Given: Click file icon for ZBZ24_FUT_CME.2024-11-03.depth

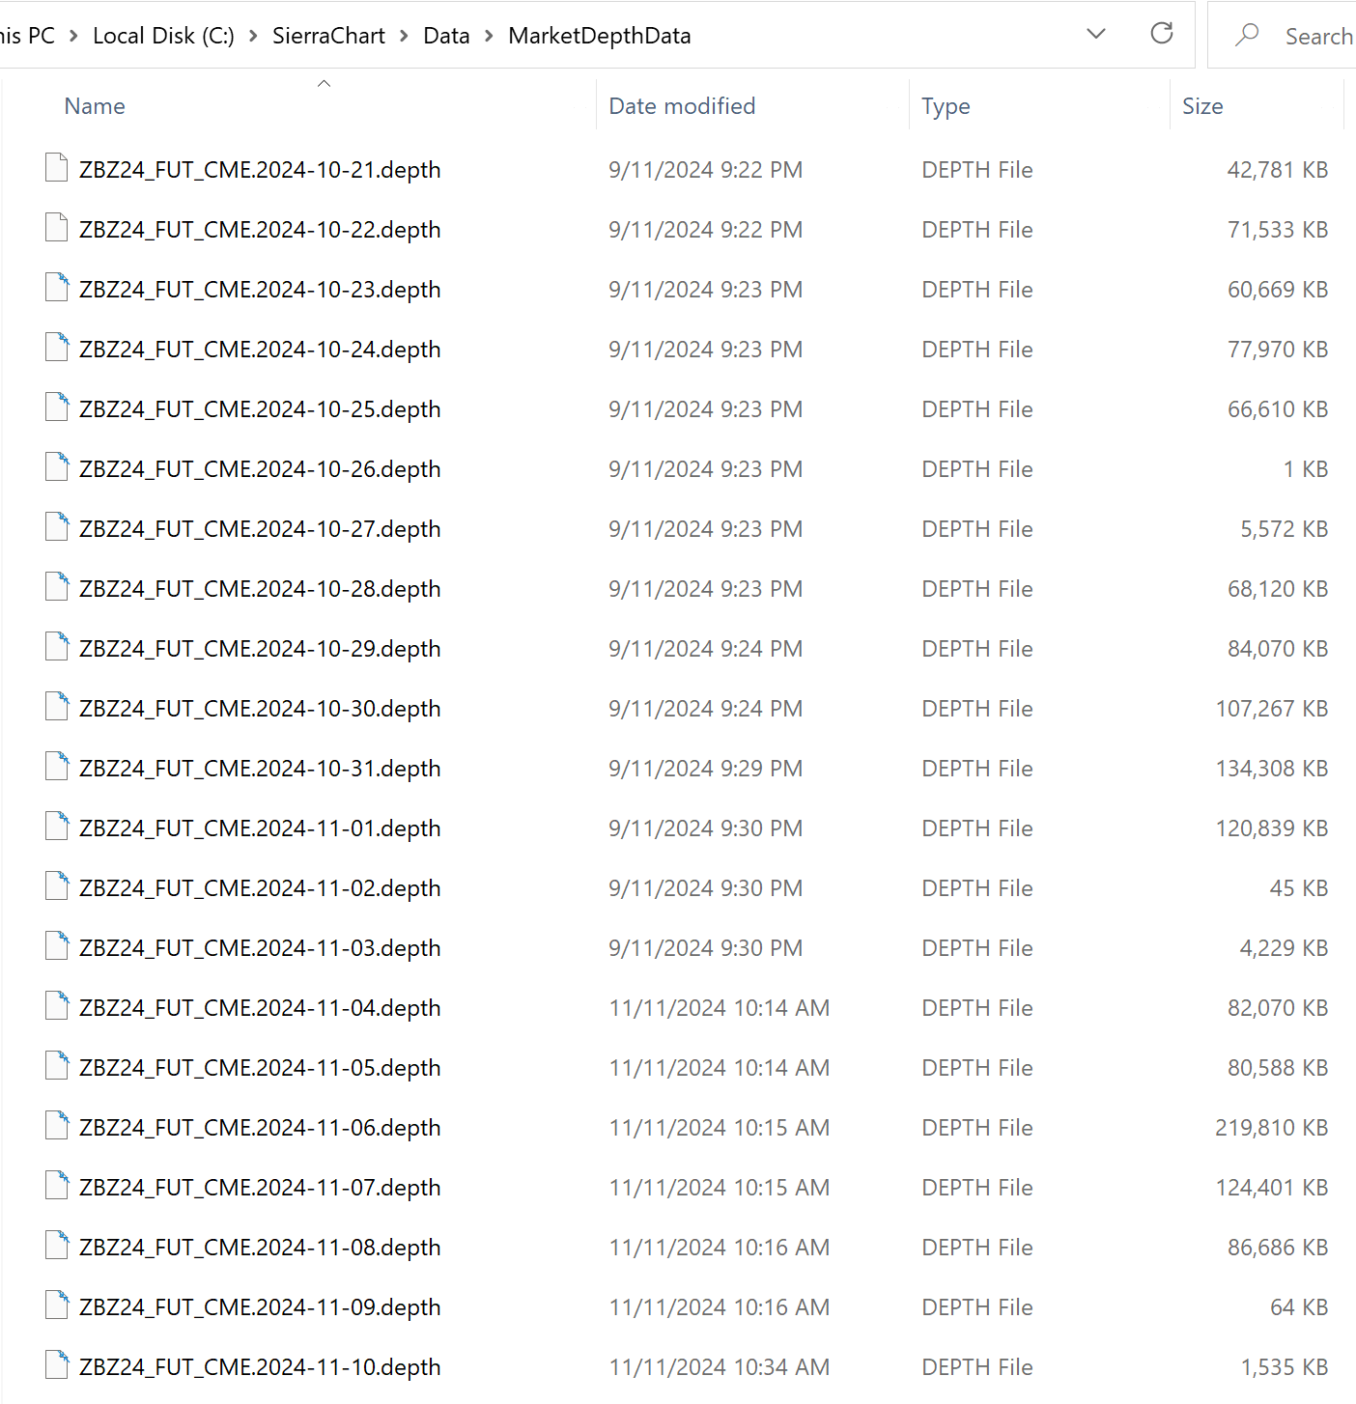Looking at the screenshot, I should tap(57, 946).
